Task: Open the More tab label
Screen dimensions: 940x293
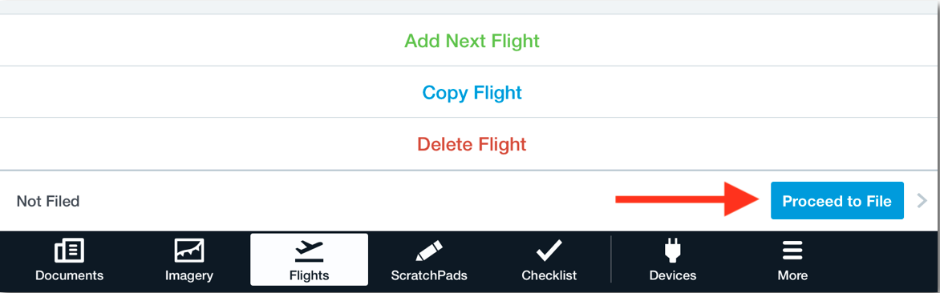Action: (792, 275)
